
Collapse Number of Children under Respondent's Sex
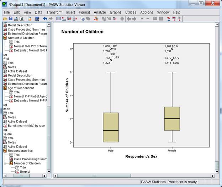5,163
